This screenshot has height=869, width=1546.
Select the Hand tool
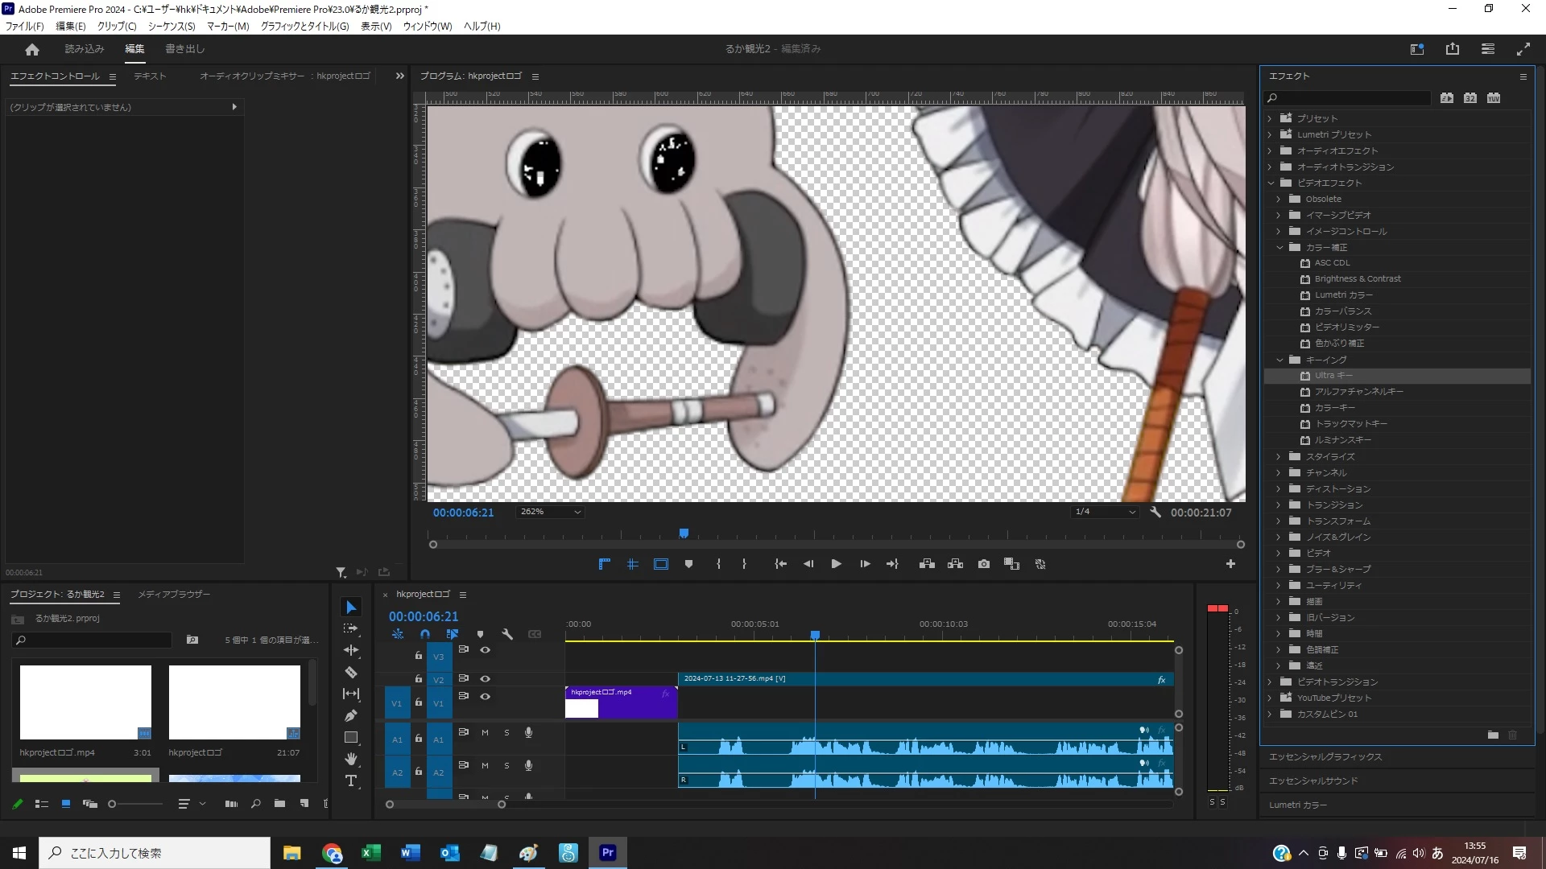(x=351, y=759)
